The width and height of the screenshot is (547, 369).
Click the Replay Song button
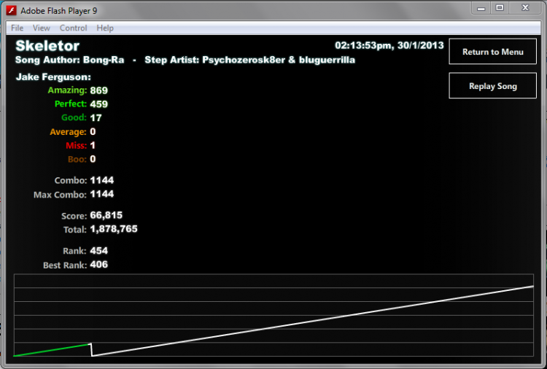492,86
